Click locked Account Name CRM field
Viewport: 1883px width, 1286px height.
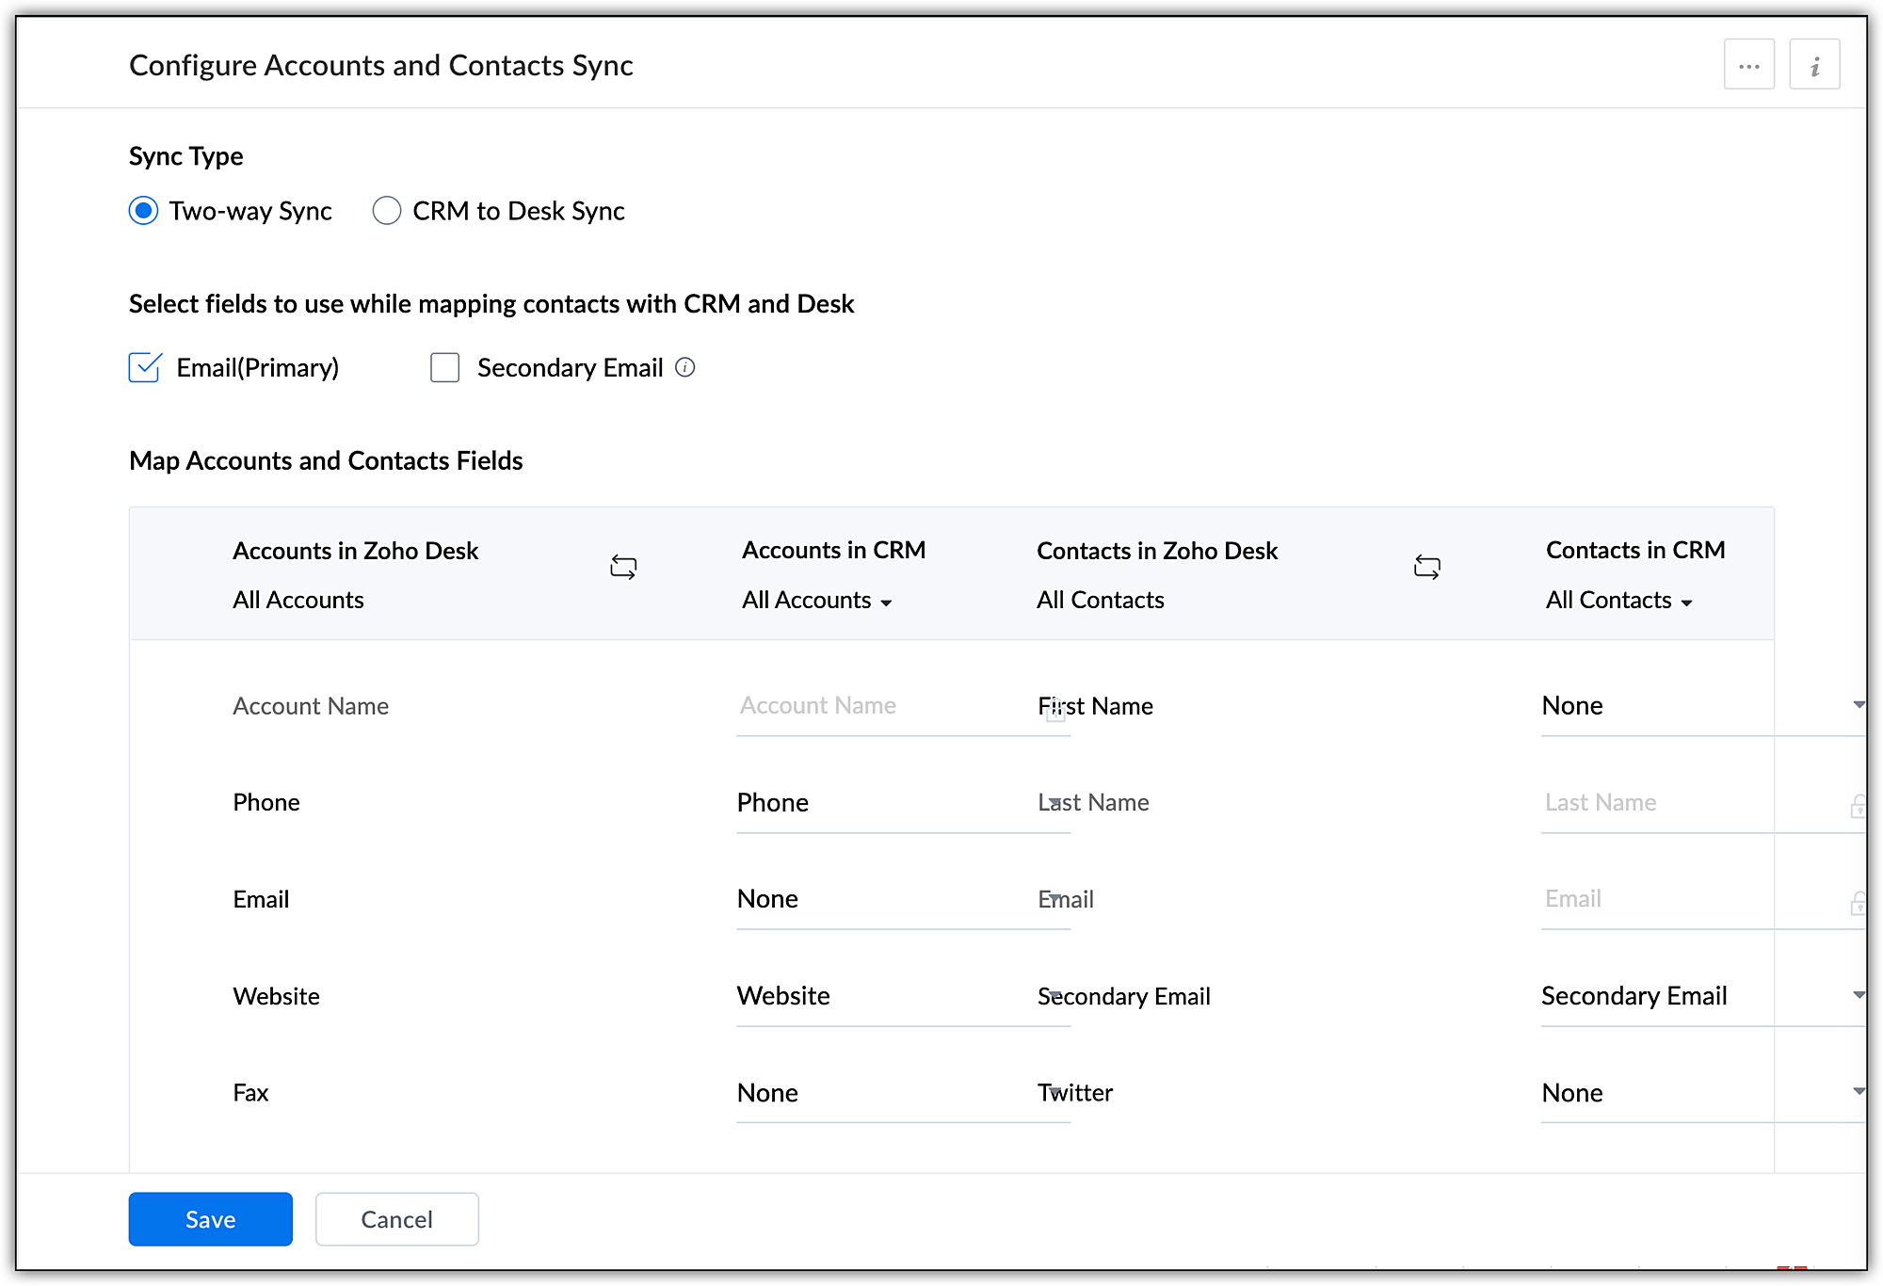903,706
